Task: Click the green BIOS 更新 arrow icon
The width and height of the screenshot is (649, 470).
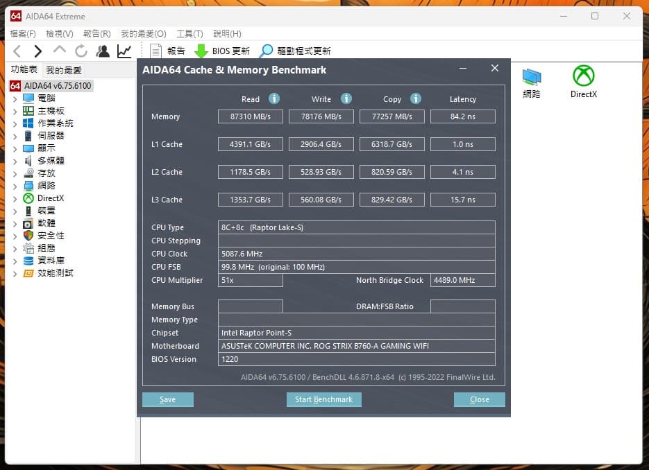Action: click(x=201, y=51)
